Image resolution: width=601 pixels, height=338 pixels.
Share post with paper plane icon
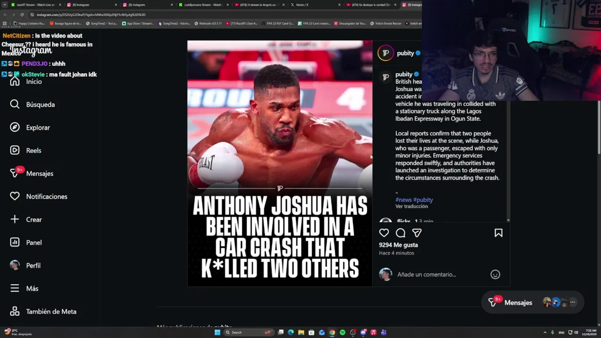point(416,233)
